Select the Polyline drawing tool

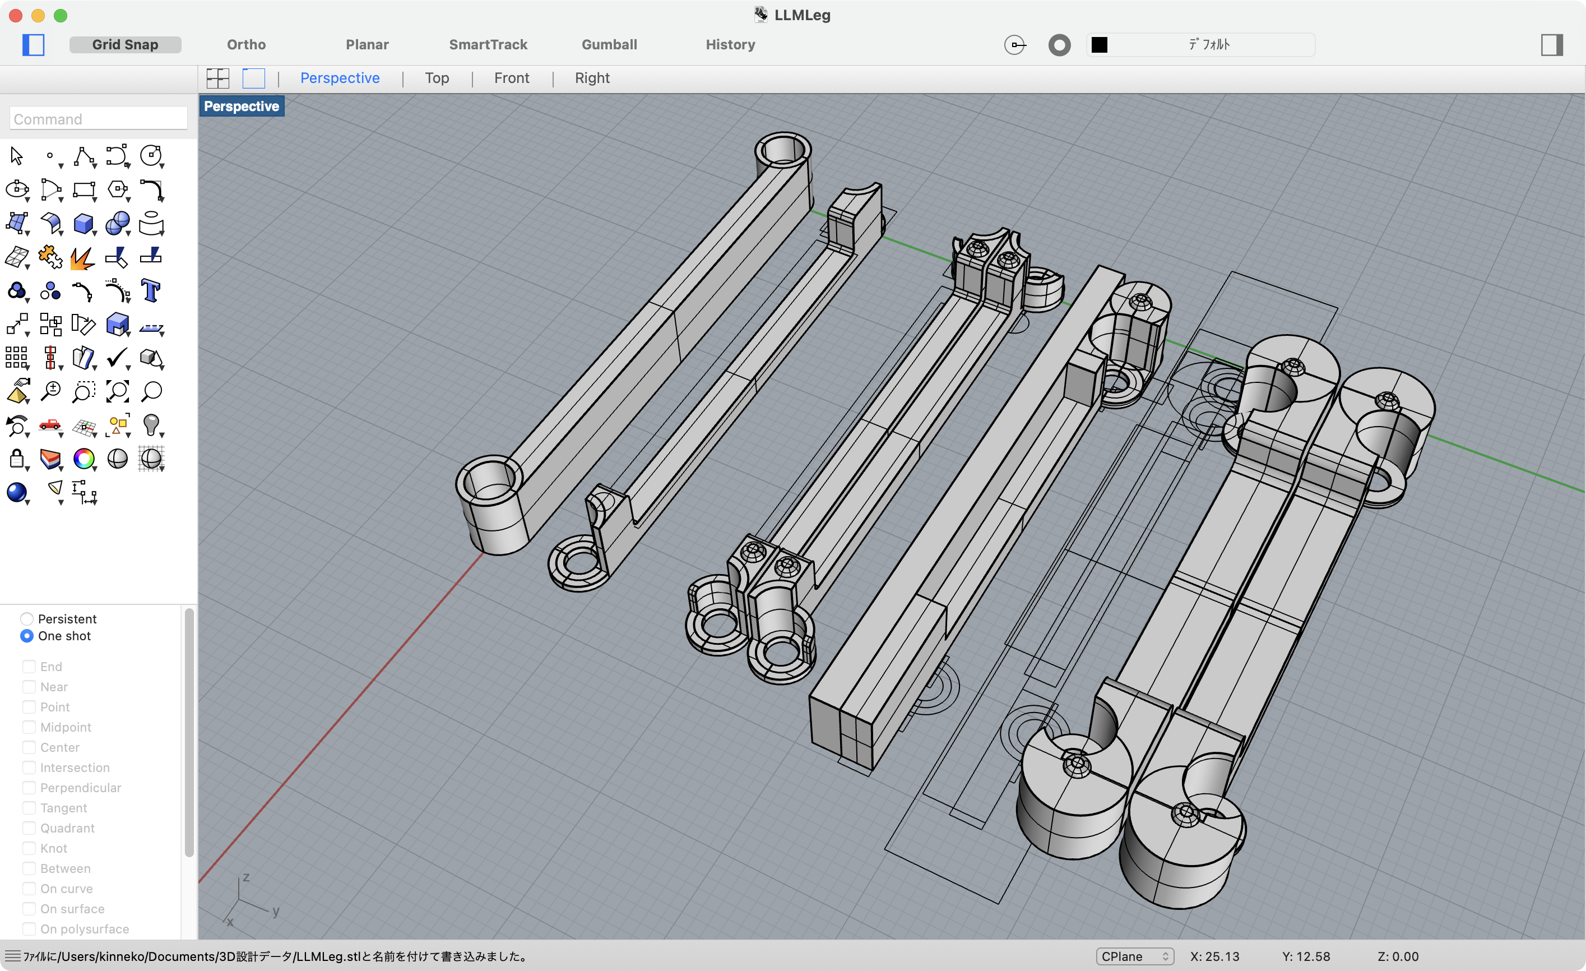click(x=84, y=156)
